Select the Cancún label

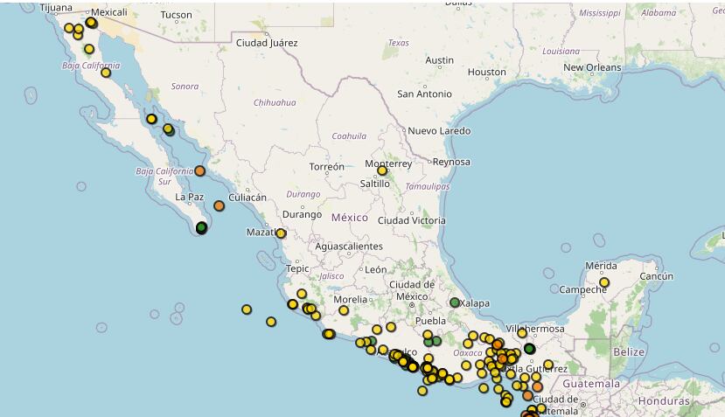tap(657, 276)
